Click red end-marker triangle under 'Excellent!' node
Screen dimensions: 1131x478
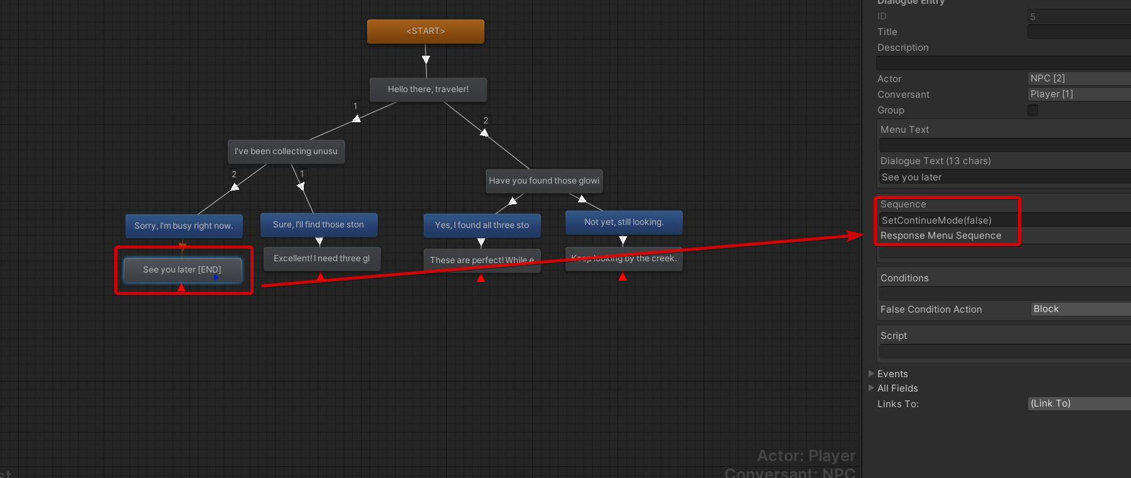tap(320, 277)
